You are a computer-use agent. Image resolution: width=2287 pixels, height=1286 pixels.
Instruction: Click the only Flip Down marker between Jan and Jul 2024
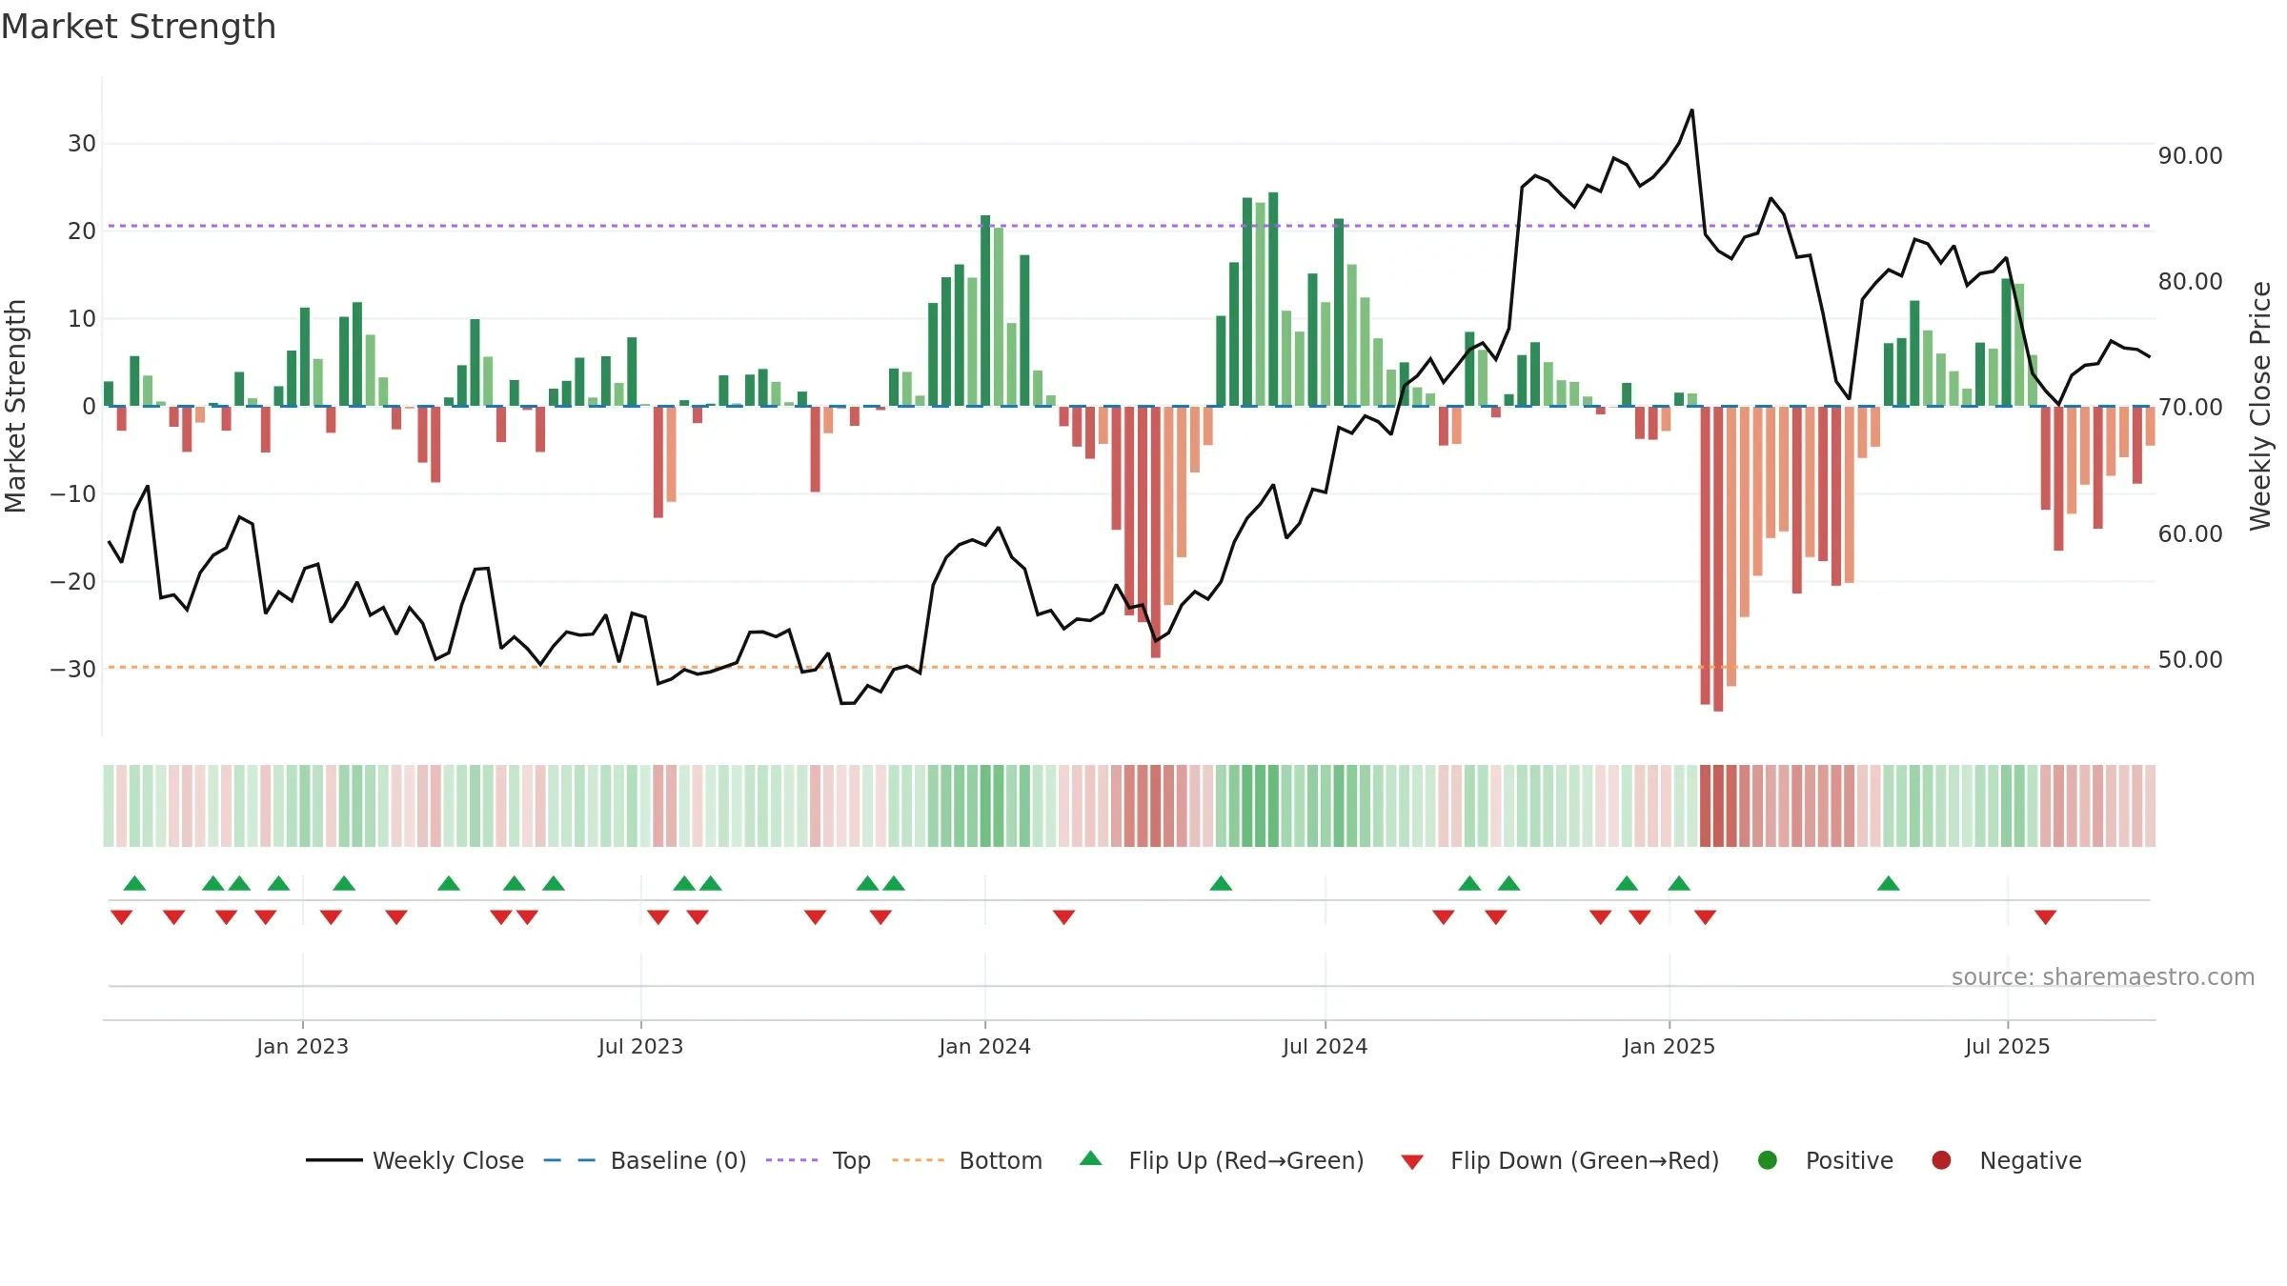click(x=1063, y=916)
